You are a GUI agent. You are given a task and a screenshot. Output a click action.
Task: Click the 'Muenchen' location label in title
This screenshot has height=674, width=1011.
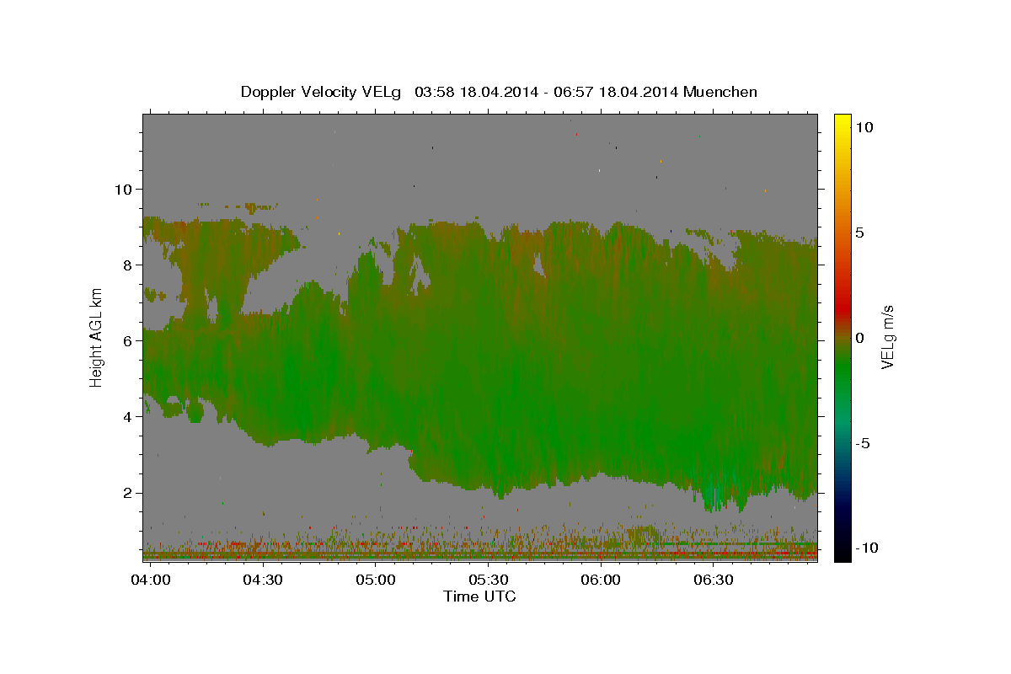click(x=721, y=92)
